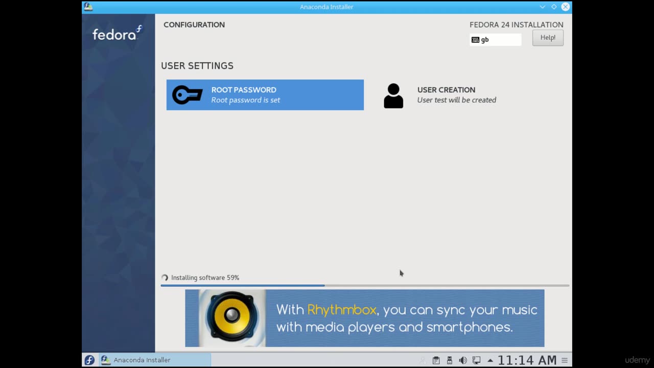
Task: Click the faded user tray icon
Action: (x=423, y=360)
